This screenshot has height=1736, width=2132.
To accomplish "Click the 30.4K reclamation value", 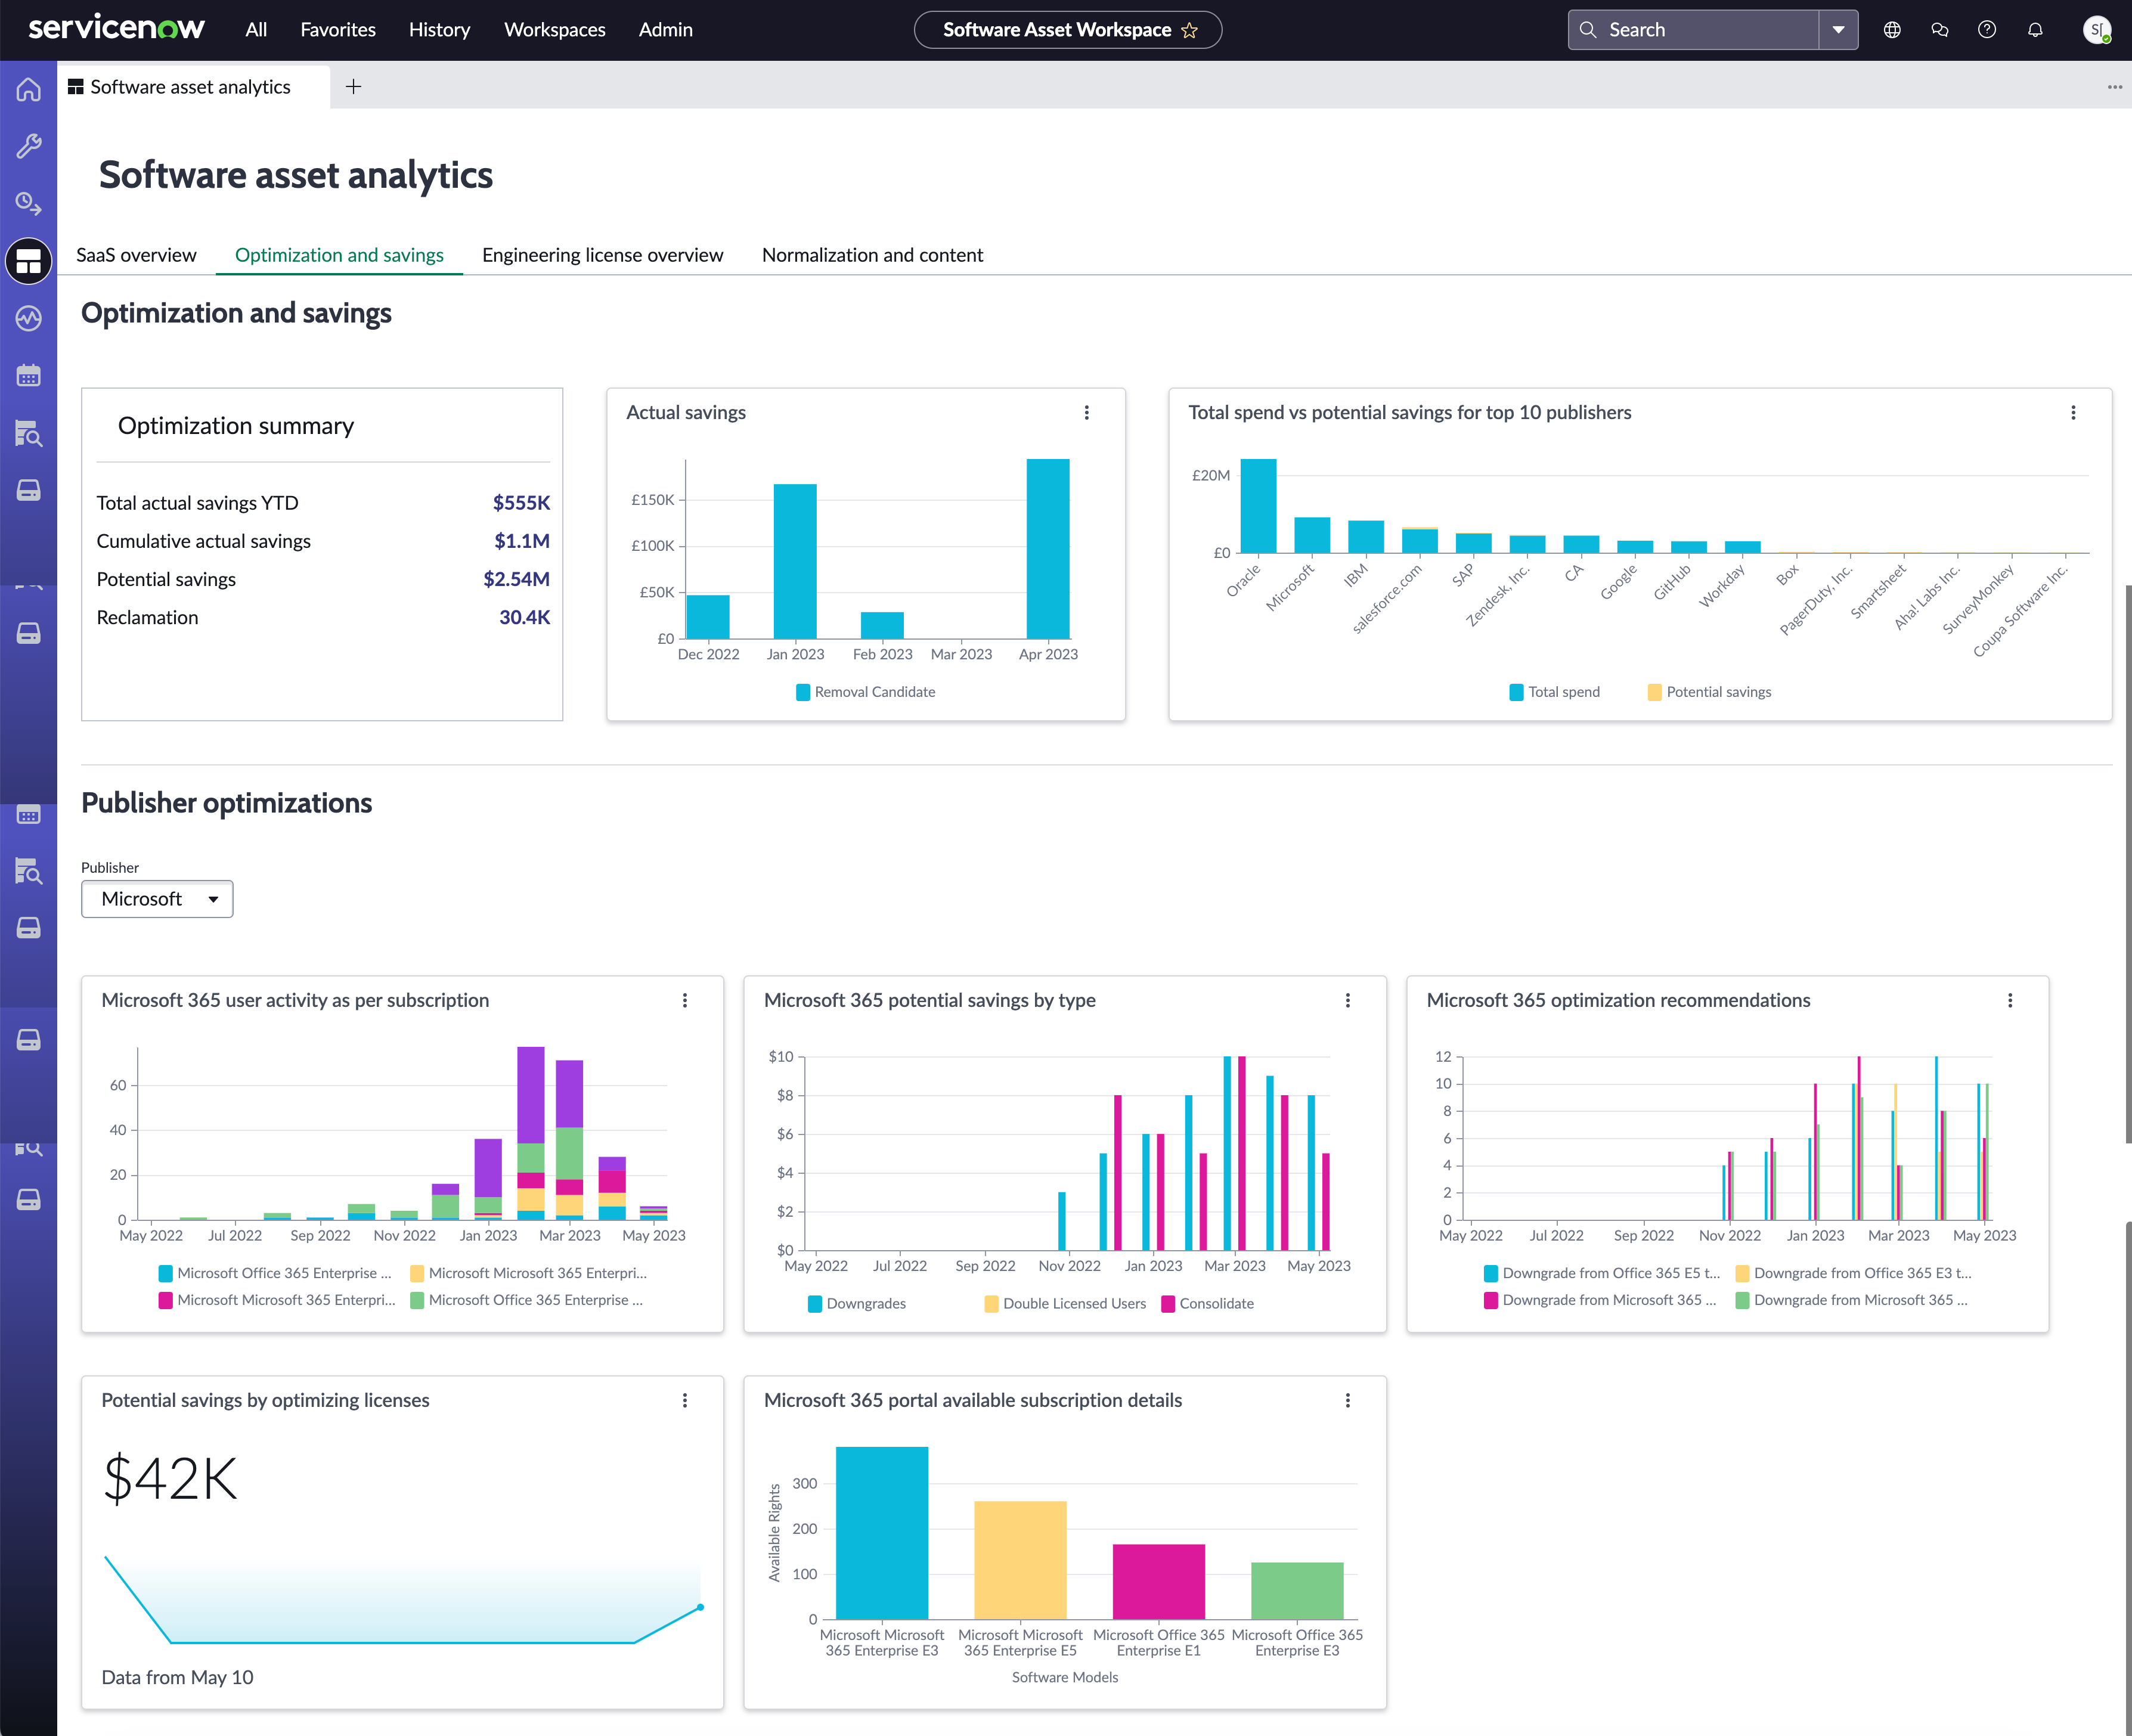I will tap(525, 617).
